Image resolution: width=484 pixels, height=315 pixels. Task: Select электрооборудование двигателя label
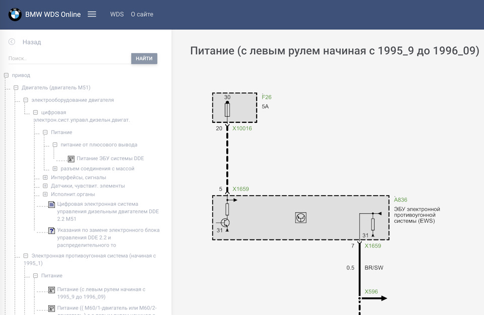[x=73, y=100]
